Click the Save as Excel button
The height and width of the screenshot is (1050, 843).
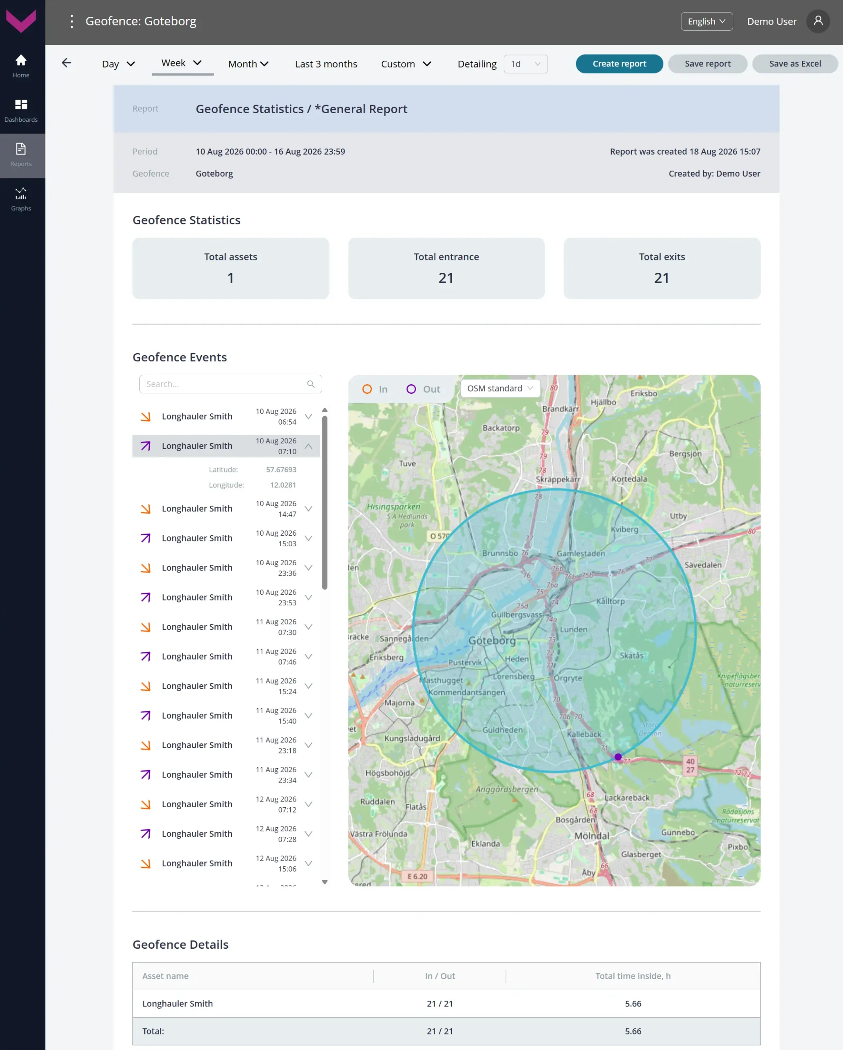pos(795,64)
